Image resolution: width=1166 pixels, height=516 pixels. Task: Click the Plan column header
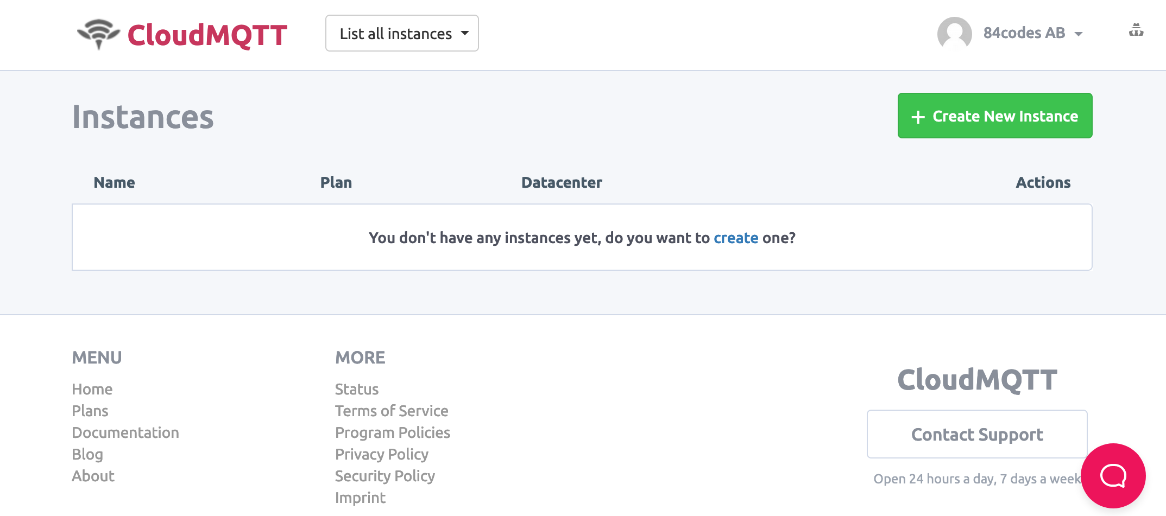pyautogui.click(x=336, y=182)
